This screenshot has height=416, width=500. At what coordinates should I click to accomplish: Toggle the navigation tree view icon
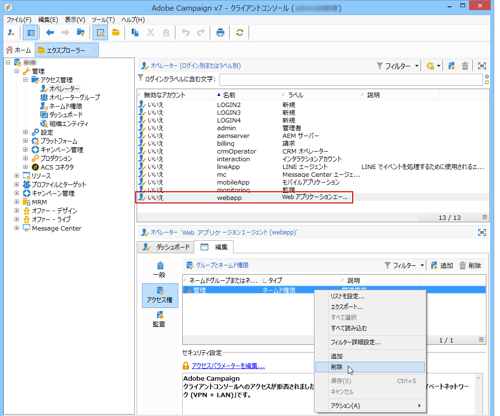click(x=31, y=32)
